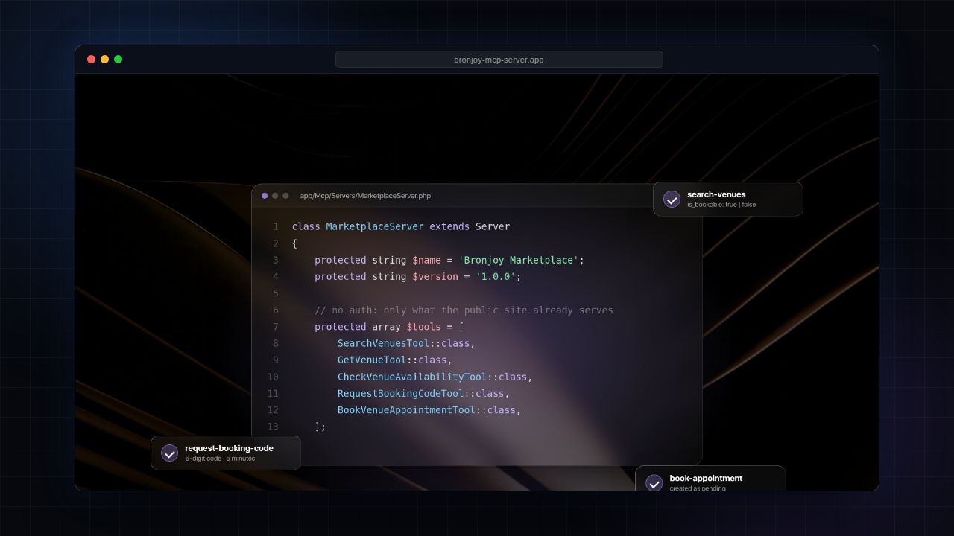Image resolution: width=954 pixels, height=536 pixels.
Task: Click the checkmark icon on the book-appointment card
Action: click(654, 483)
